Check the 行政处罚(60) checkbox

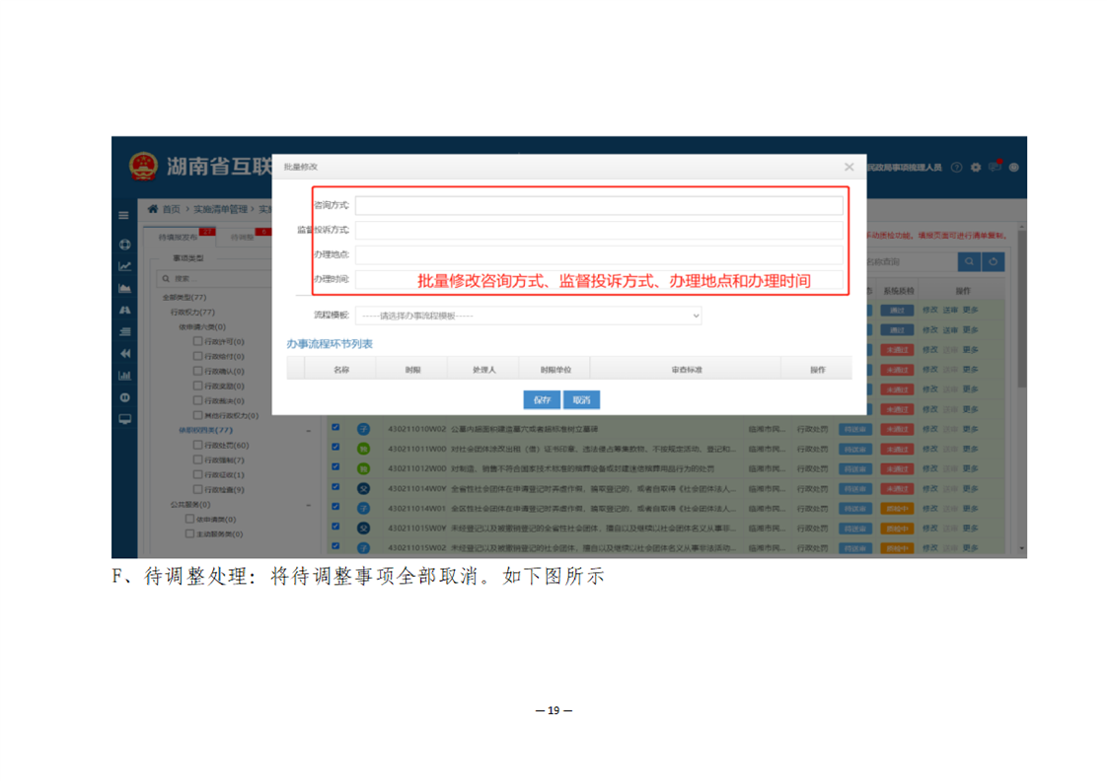coord(197,445)
